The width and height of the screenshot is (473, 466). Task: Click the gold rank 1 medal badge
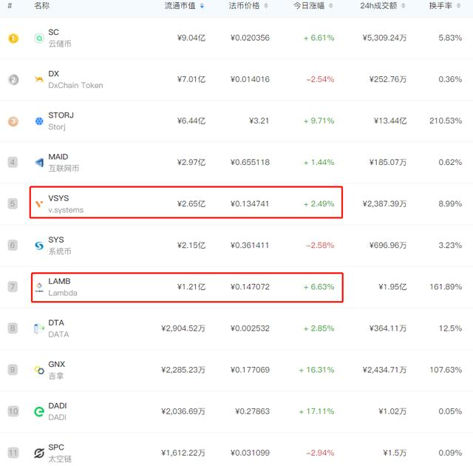tap(13, 38)
